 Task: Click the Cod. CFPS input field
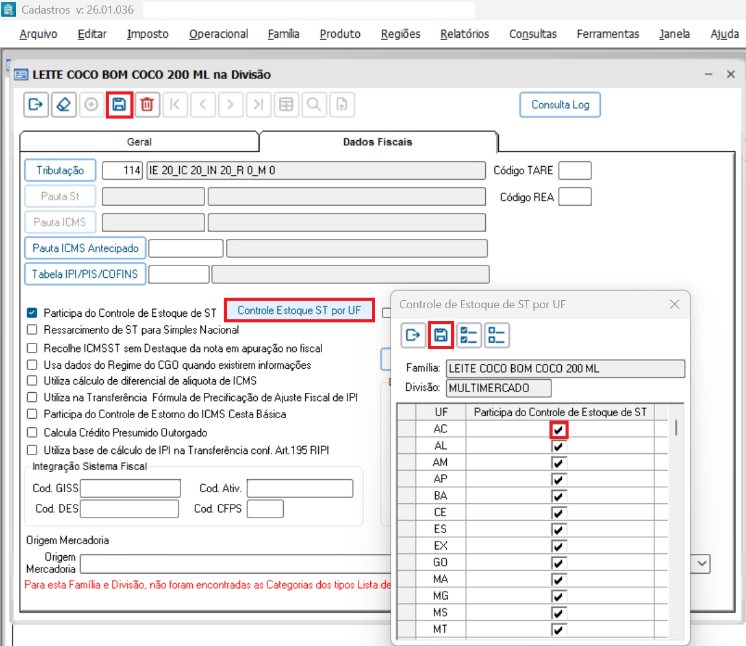265,509
